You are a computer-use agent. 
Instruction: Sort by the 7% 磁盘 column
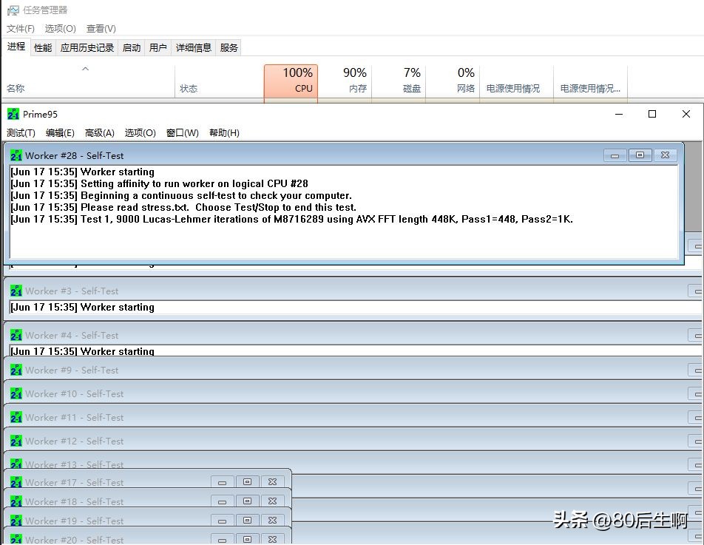(399, 81)
